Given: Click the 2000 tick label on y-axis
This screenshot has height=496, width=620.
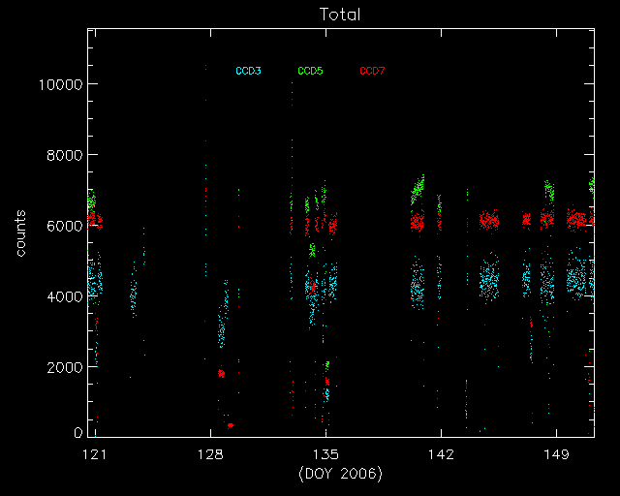Looking at the screenshot, I should pos(62,367).
